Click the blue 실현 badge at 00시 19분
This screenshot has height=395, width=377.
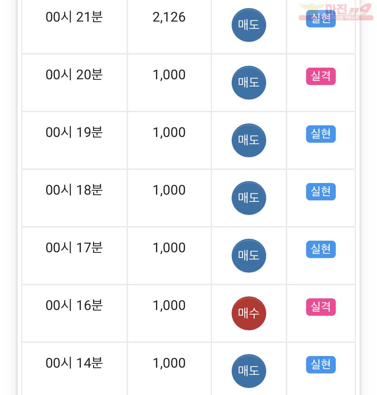321,134
